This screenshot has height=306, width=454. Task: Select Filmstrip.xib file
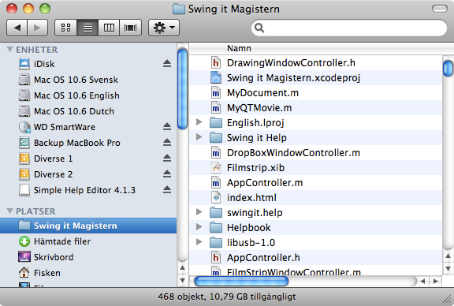click(316, 168)
